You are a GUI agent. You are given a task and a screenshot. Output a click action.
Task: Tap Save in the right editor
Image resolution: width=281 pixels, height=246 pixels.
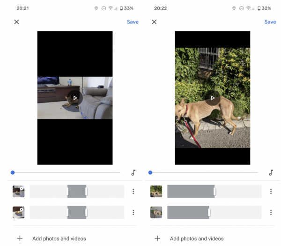pyautogui.click(x=270, y=22)
